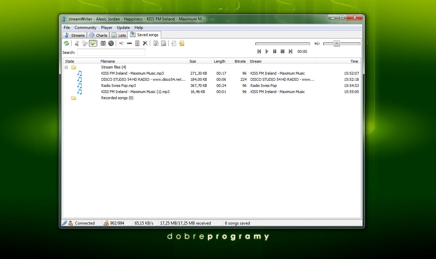Sort by State column header
The height and width of the screenshot is (259, 436).
tap(81, 61)
